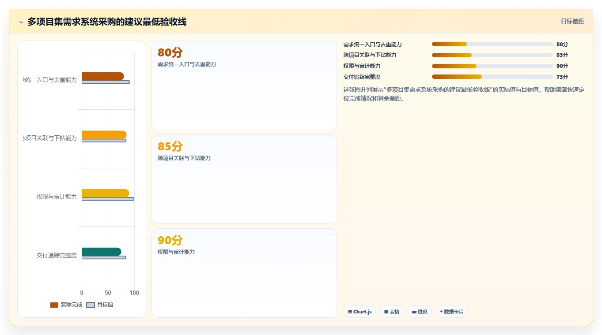Click the progress bar for 跨项目关联与下钻能力
The height and width of the screenshot is (335, 602).
coord(492,55)
